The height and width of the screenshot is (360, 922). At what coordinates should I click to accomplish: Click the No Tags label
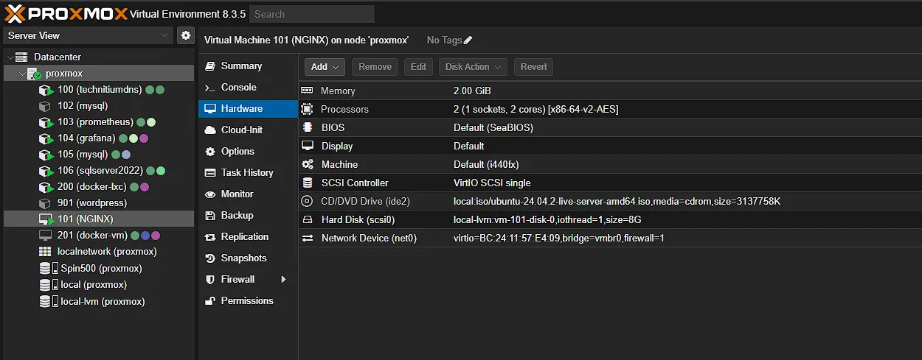click(x=445, y=40)
